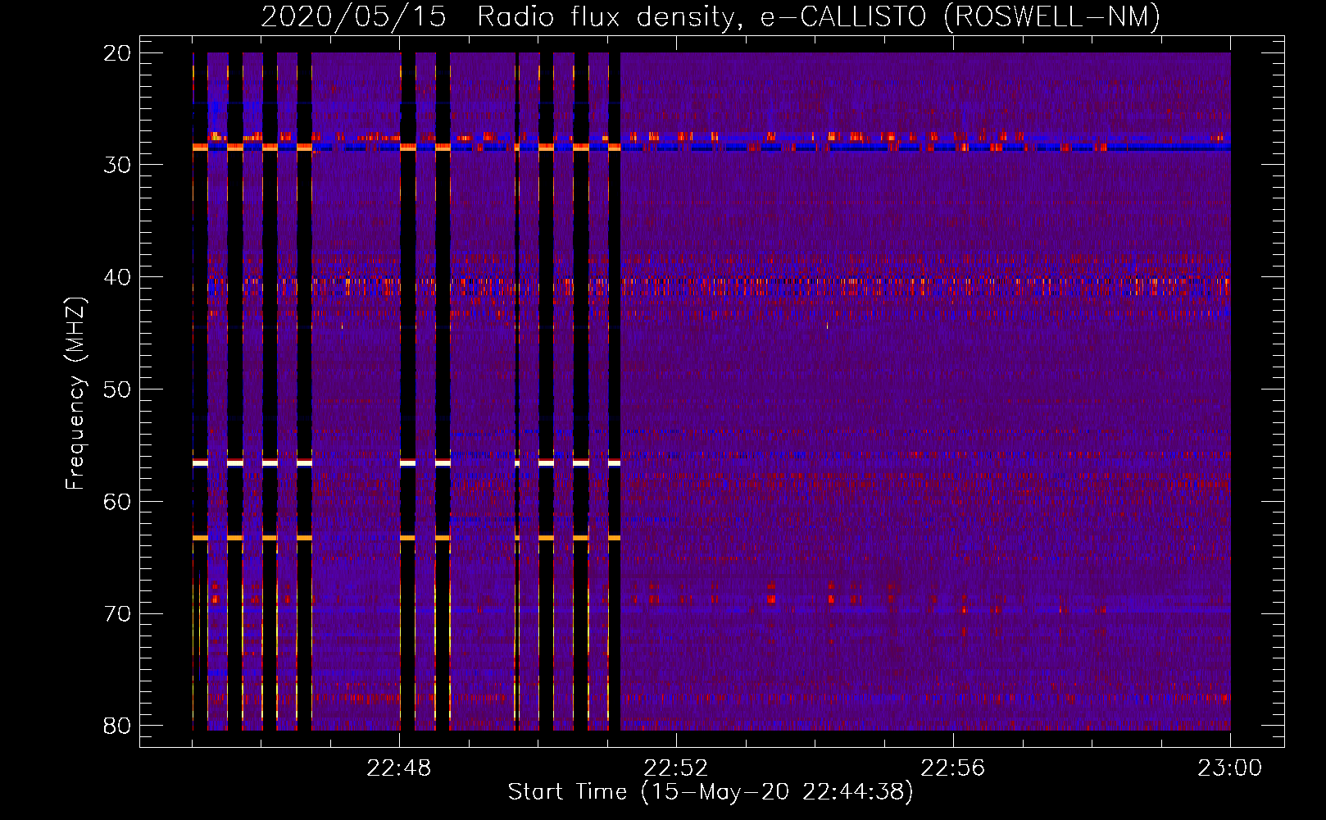The height and width of the screenshot is (820, 1326).
Task: Click the 22:52 time tick label
Action: click(676, 768)
